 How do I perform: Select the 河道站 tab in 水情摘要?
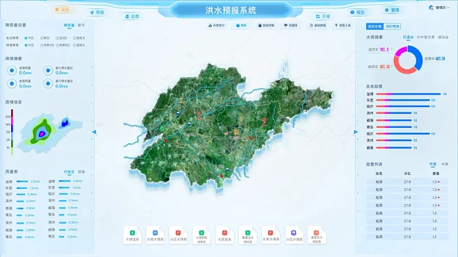(408, 38)
